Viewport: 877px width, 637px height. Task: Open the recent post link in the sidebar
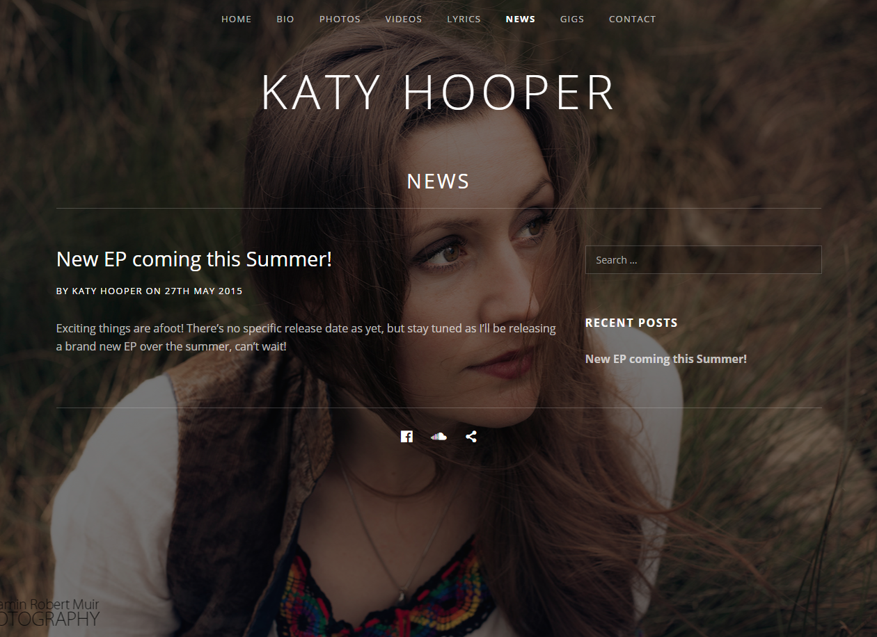pyautogui.click(x=666, y=359)
